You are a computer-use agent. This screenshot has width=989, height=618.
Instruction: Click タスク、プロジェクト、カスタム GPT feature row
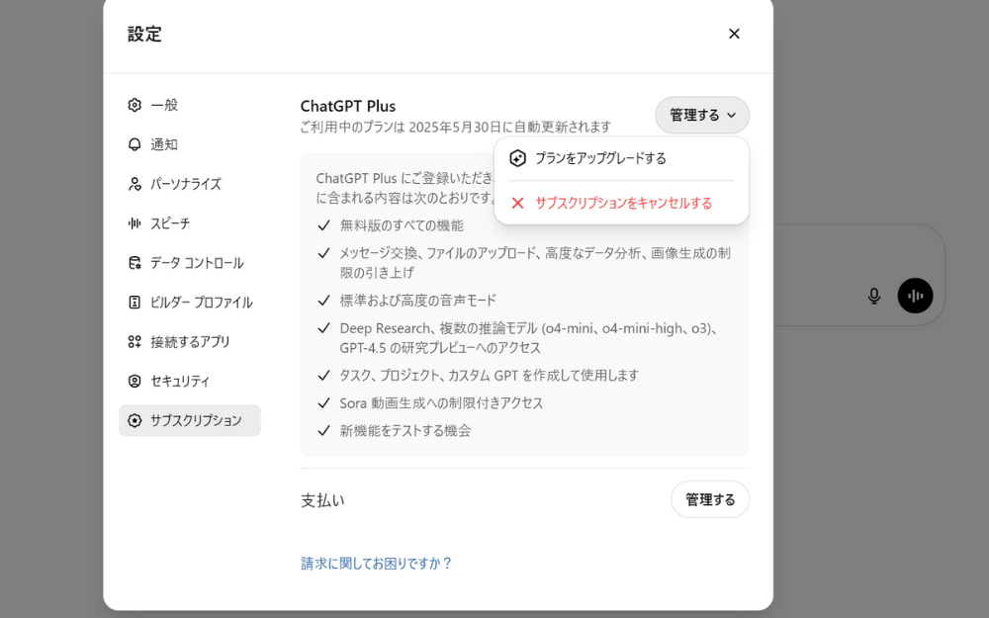pyautogui.click(x=489, y=375)
